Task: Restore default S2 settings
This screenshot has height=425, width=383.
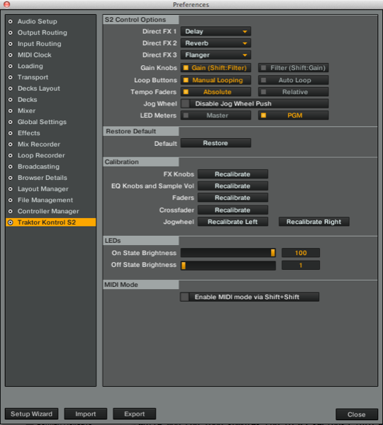Action: 216,143
